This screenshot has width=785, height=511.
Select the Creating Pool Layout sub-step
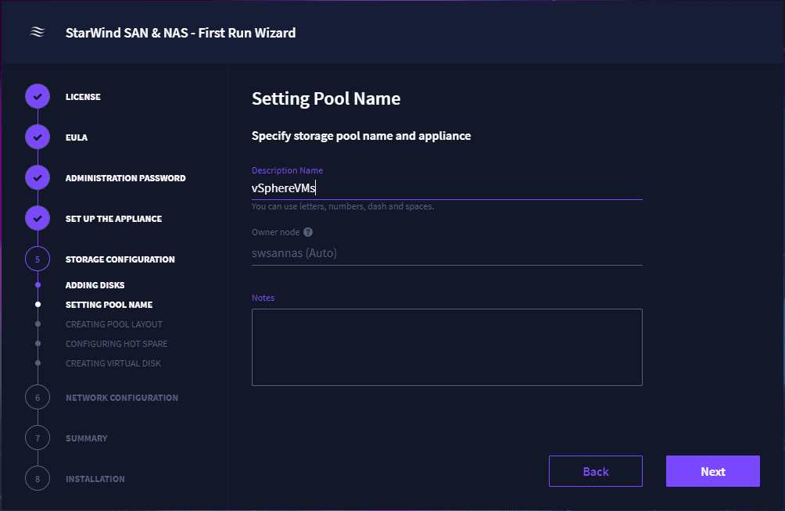(x=113, y=323)
